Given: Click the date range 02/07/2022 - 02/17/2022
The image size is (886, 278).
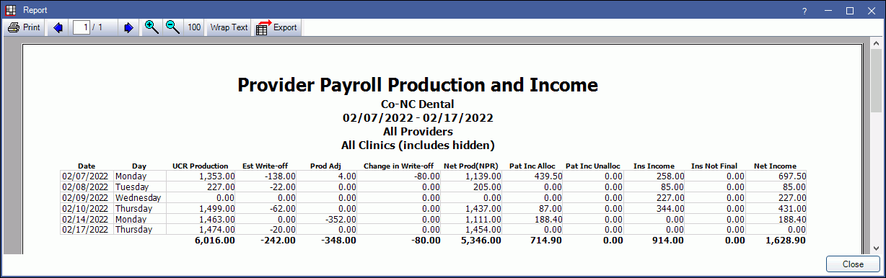Looking at the screenshot, I should pyautogui.click(x=418, y=117).
